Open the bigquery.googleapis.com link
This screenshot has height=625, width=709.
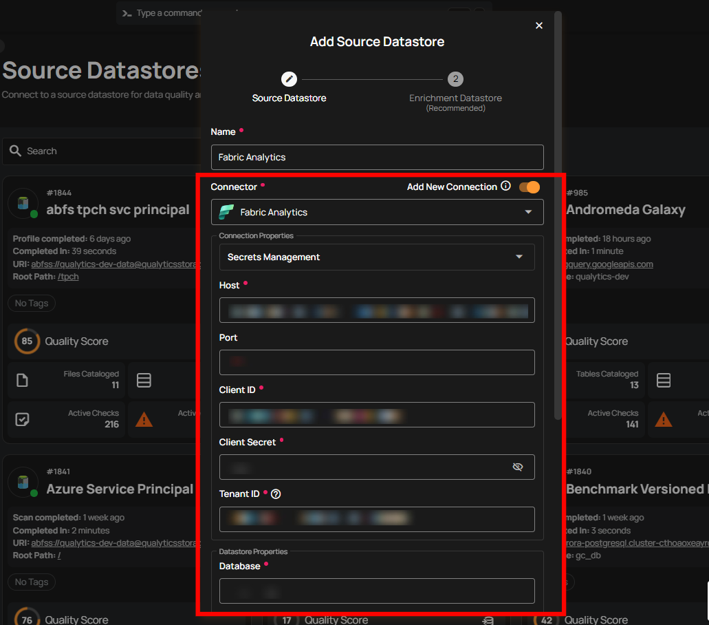point(609,264)
